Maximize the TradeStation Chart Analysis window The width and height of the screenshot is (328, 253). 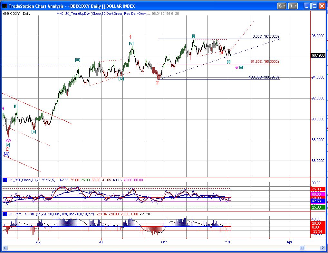pos(314,6)
